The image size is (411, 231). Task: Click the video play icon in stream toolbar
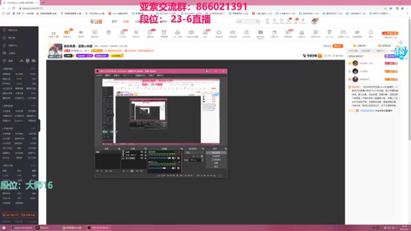[x=288, y=32]
